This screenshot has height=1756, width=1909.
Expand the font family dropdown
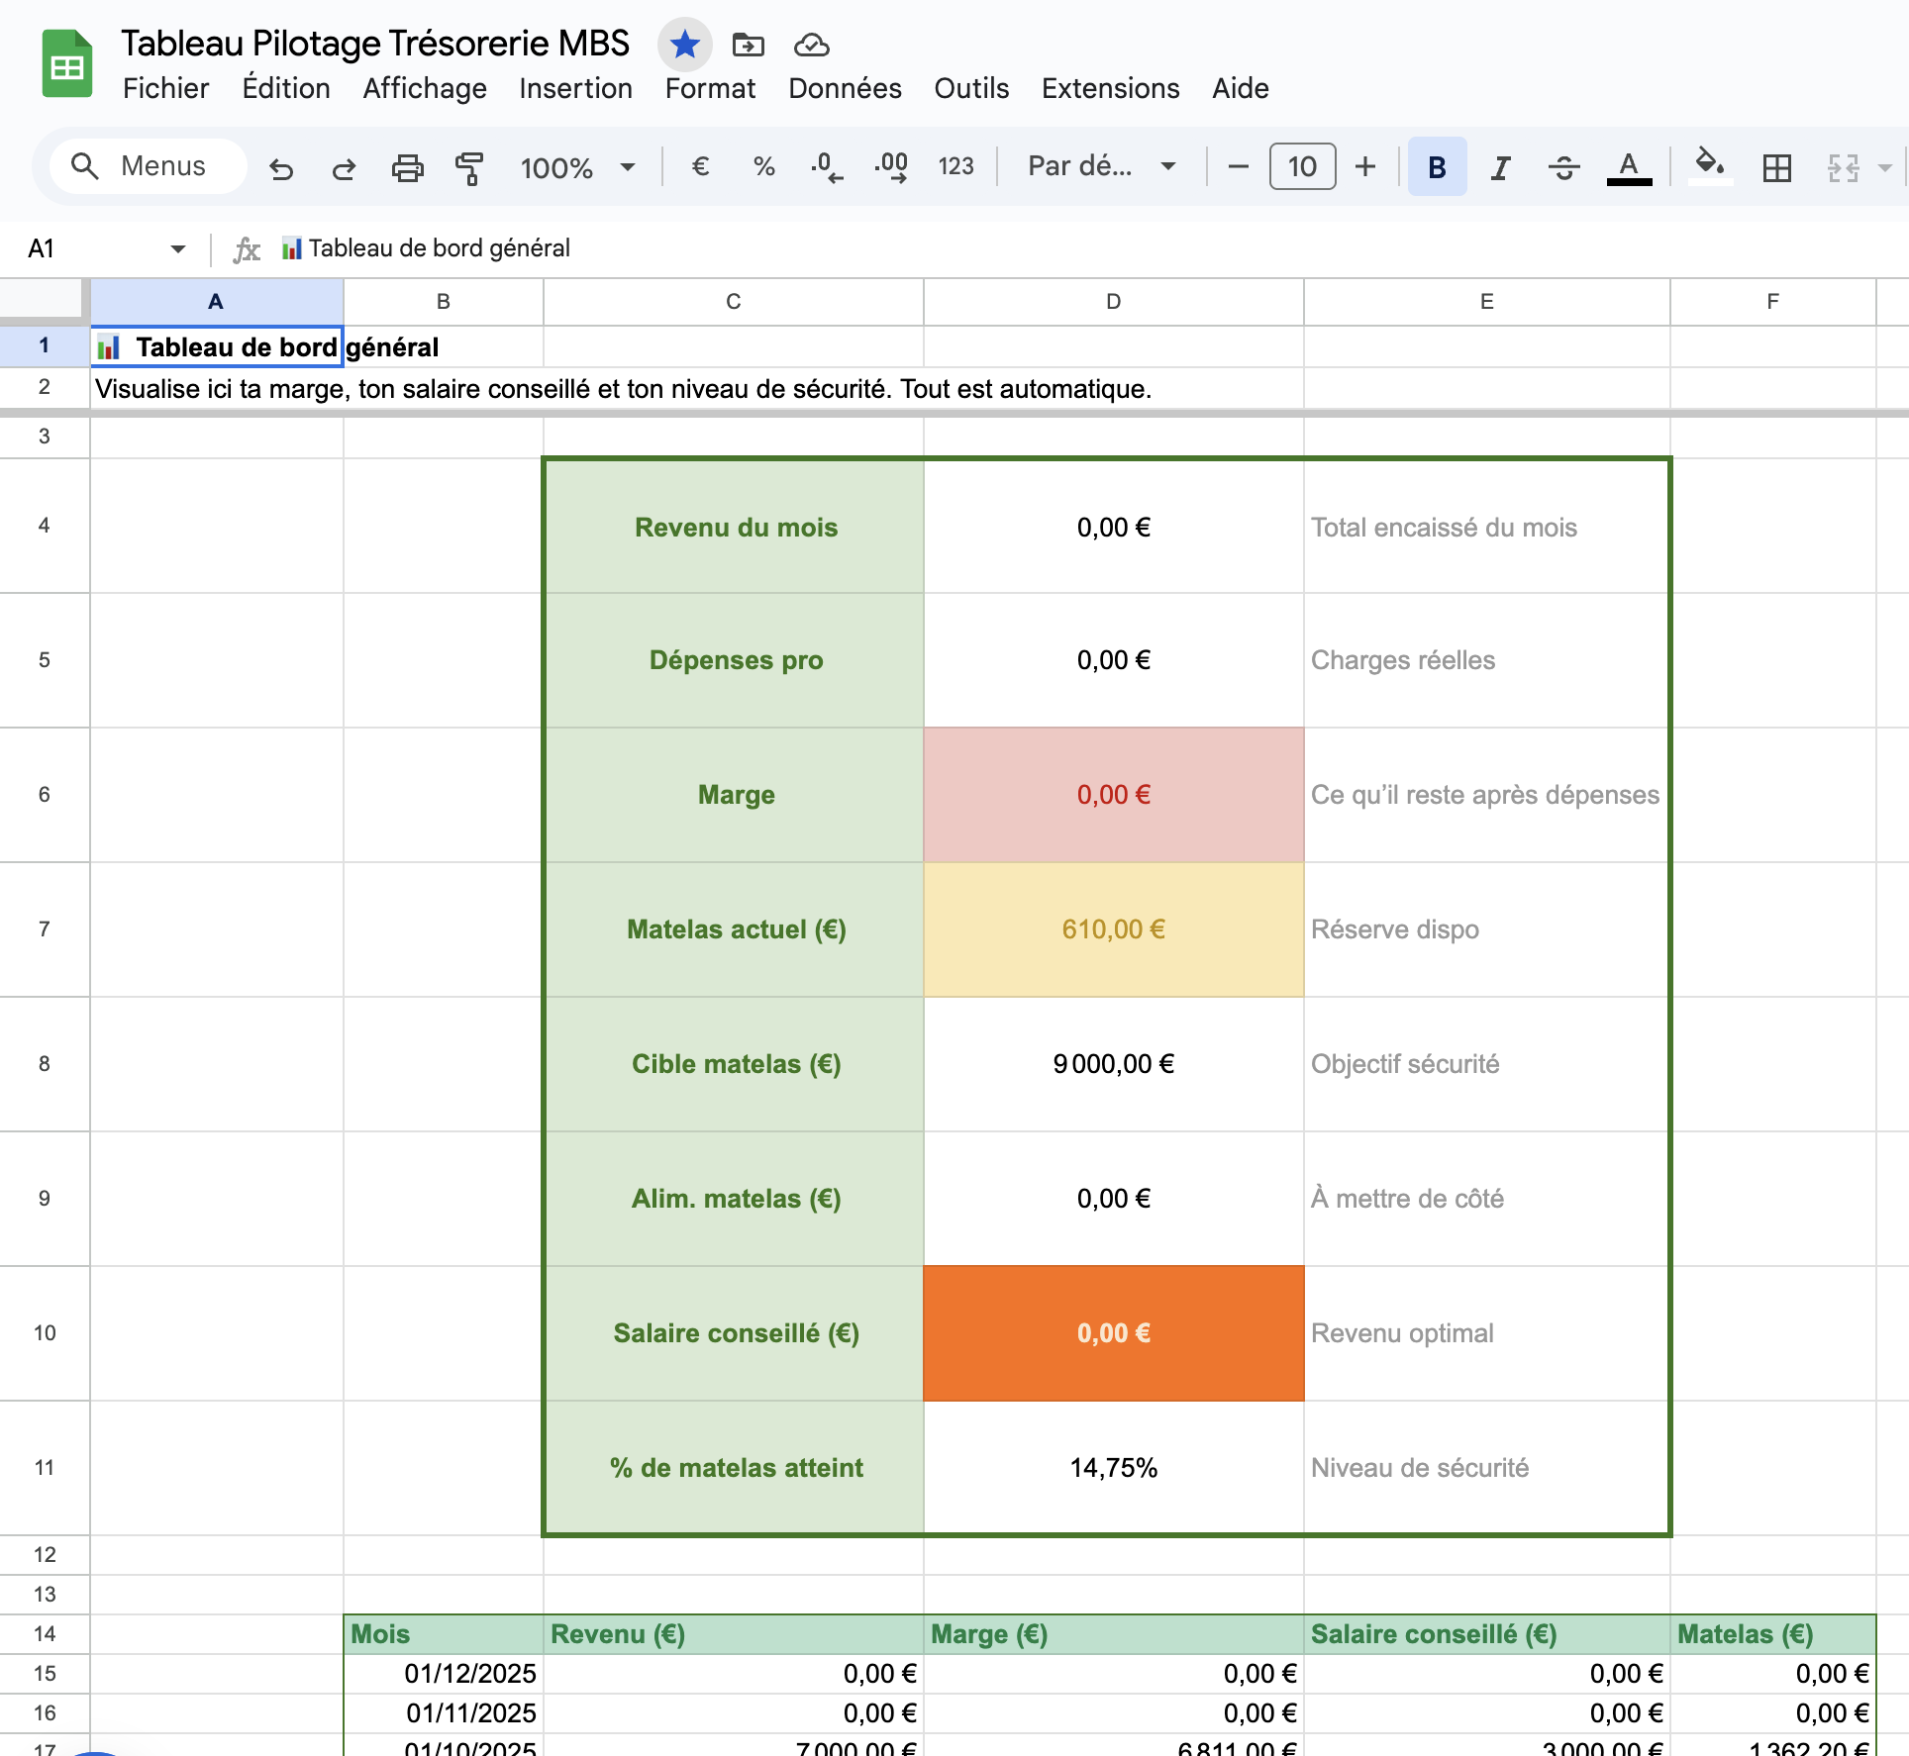click(x=1101, y=166)
